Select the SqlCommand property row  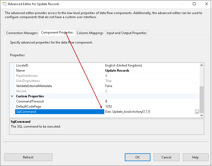[59, 112]
